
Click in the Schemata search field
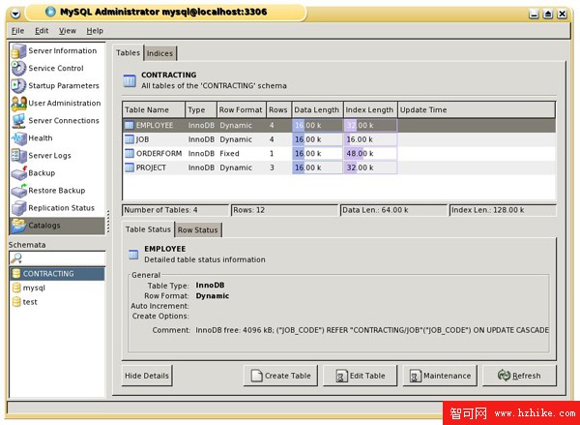[x=57, y=258]
